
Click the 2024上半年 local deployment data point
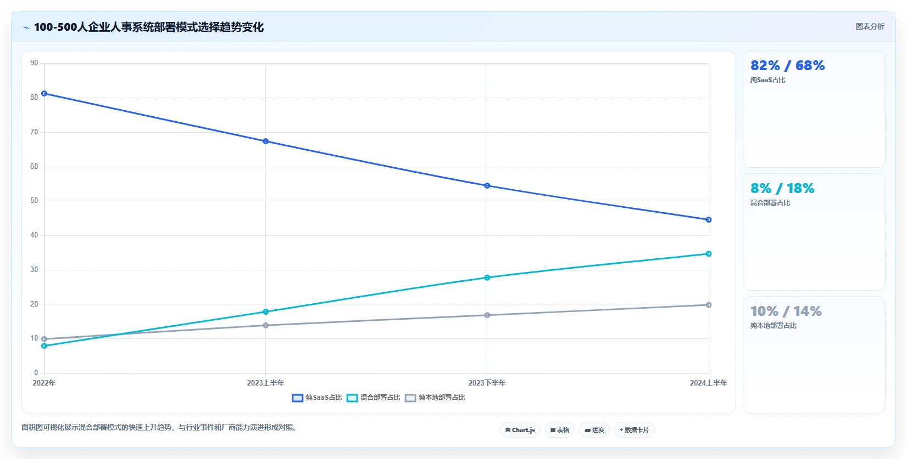(x=709, y=305)
